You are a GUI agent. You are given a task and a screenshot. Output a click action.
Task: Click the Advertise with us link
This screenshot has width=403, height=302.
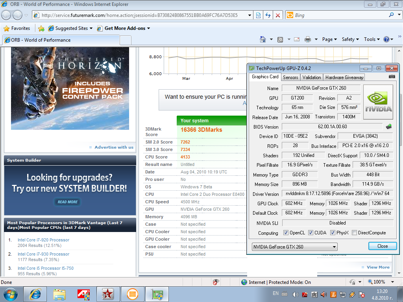(x=114, y=147)
